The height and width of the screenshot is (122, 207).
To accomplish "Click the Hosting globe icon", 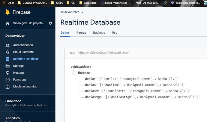I will (8, 73).
